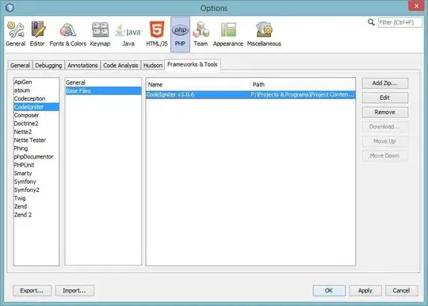This screenshot has height=306, width=428.
Task: Select Smarty in the frameworks list
Action: pos(36,174)
